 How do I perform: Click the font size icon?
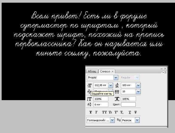point(89,85)
